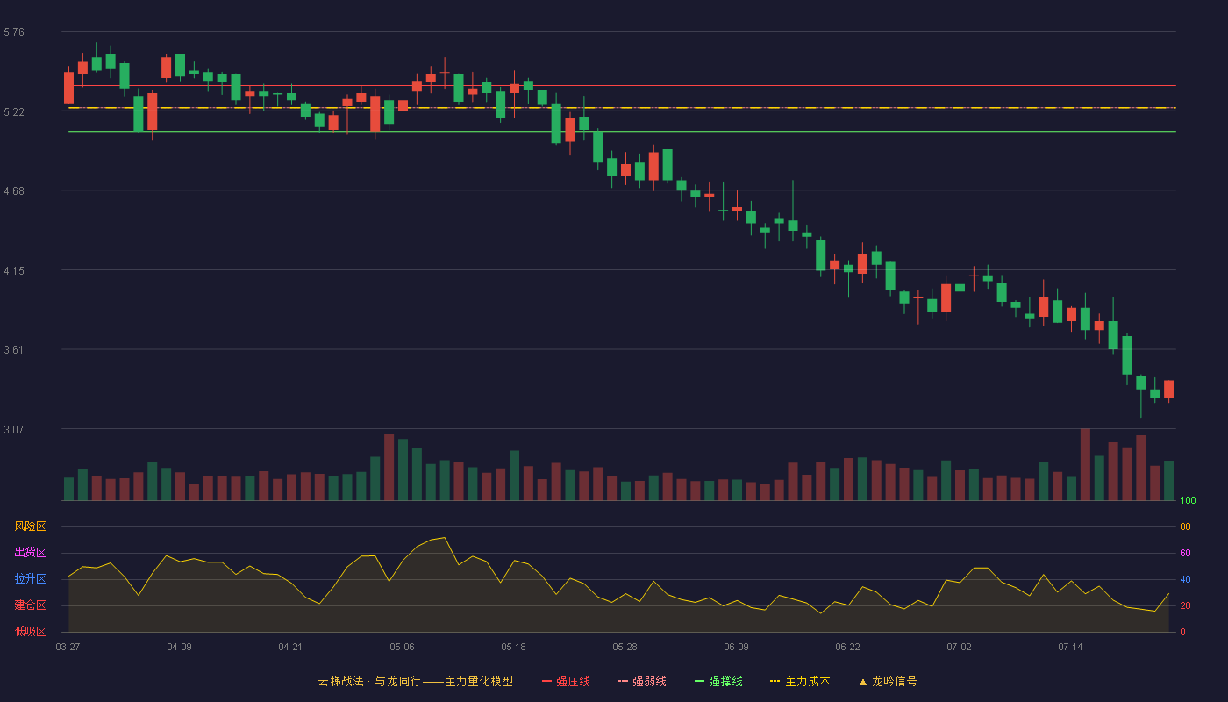Select the 出货区 zone label
The height and width of the screenshot is (702, 1228).
(30, 553)
